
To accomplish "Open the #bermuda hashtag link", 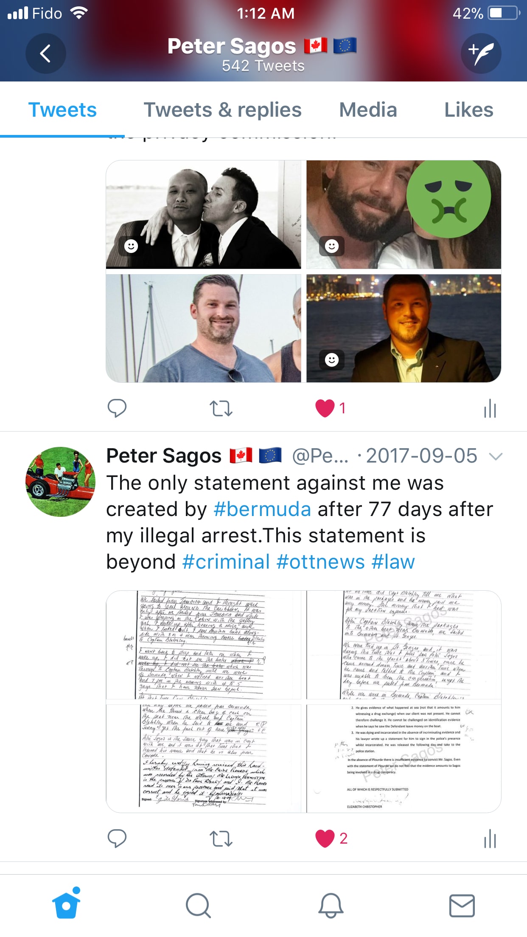I will (x=262, y=509).
